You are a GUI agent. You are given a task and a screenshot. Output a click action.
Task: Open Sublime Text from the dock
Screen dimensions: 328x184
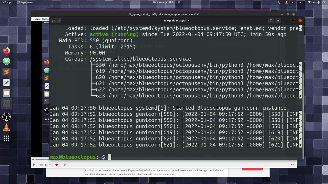click(6, 72)
